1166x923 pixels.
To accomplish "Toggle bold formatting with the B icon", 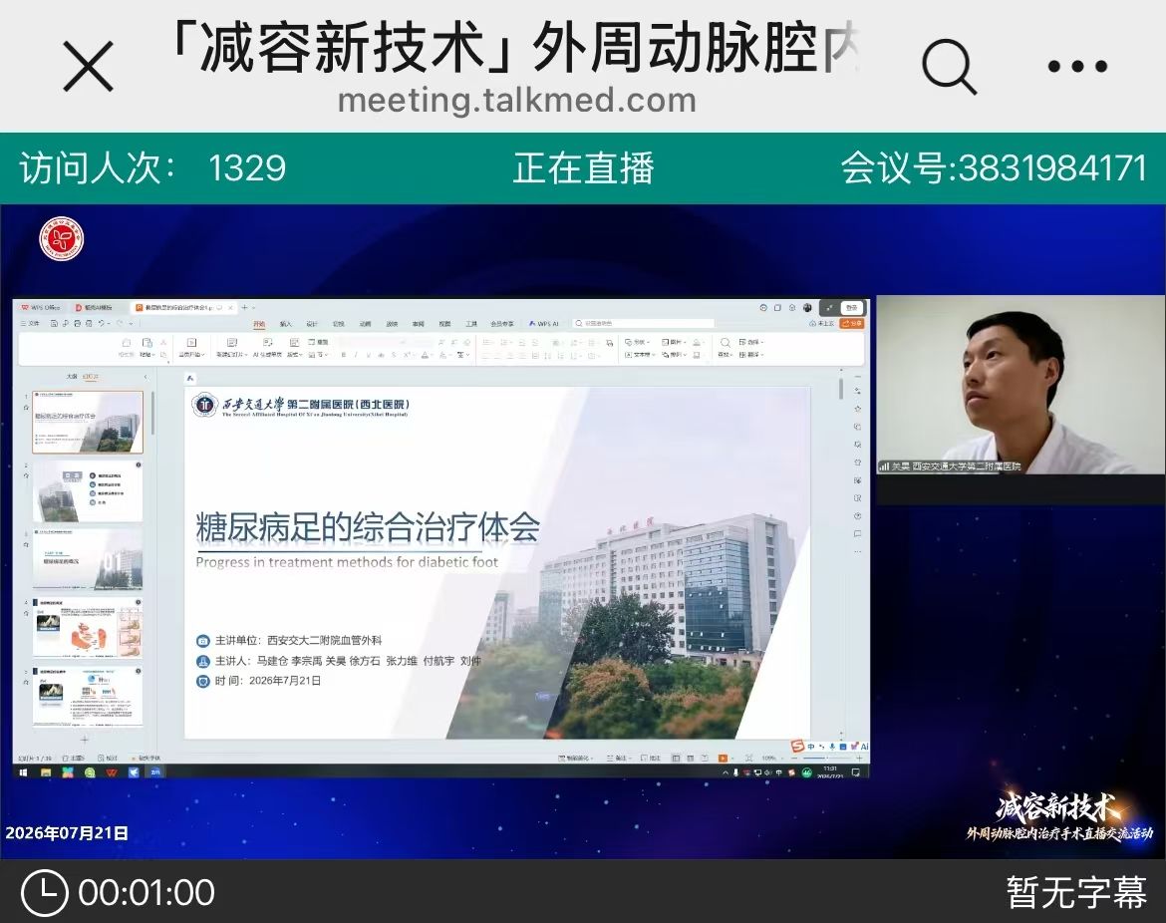I will (344, 355).
